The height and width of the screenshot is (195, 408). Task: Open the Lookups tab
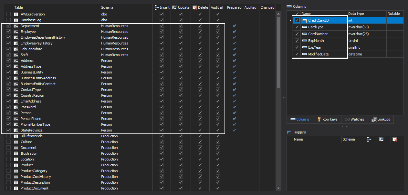point(381,119)
